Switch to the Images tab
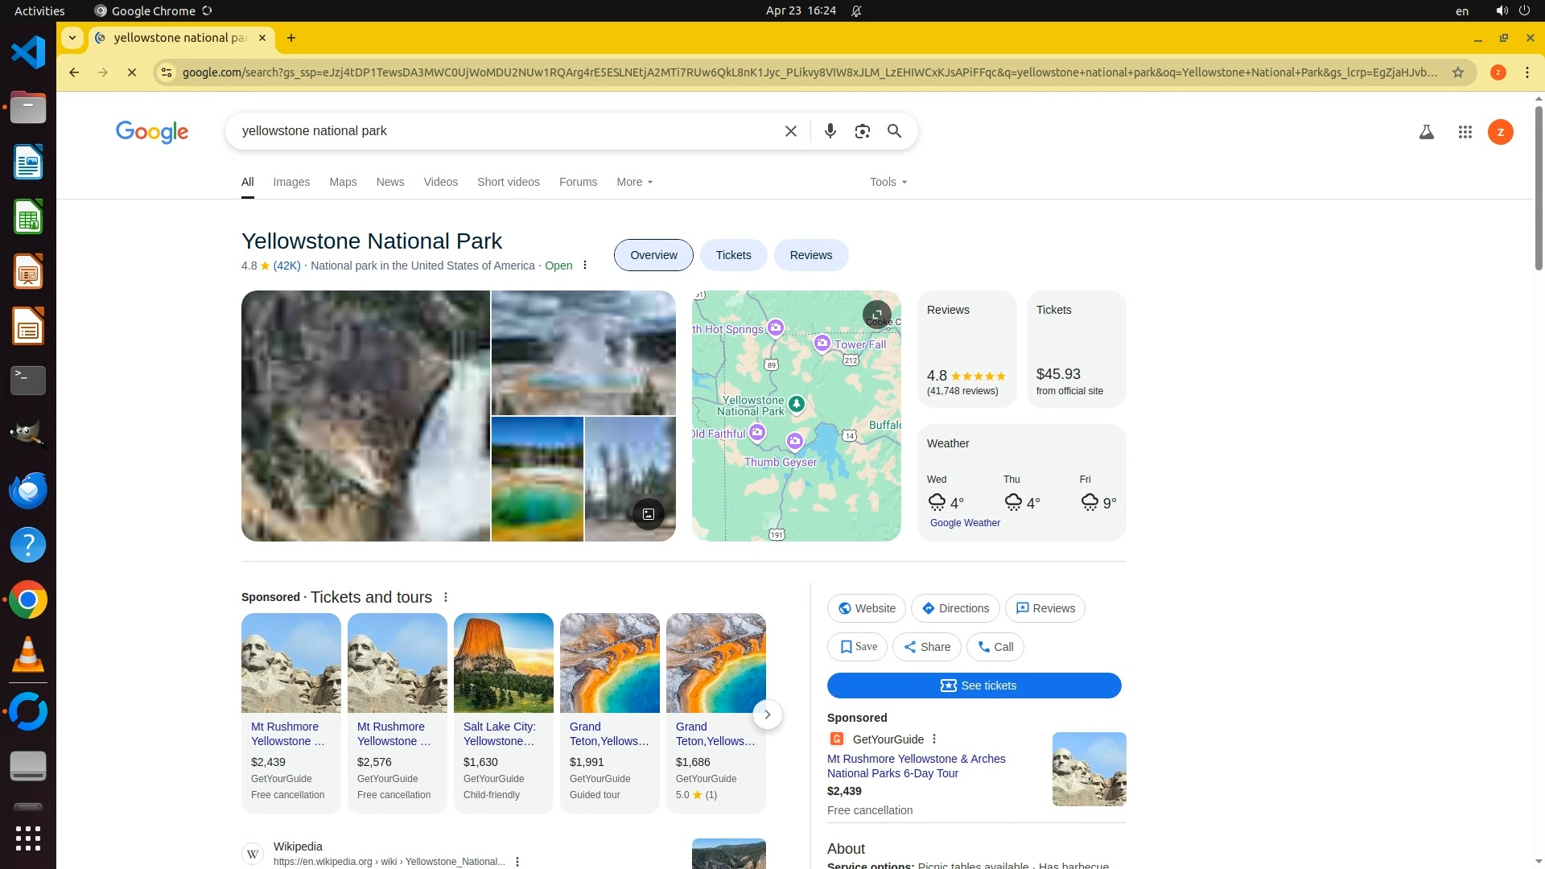 point(291,182)
